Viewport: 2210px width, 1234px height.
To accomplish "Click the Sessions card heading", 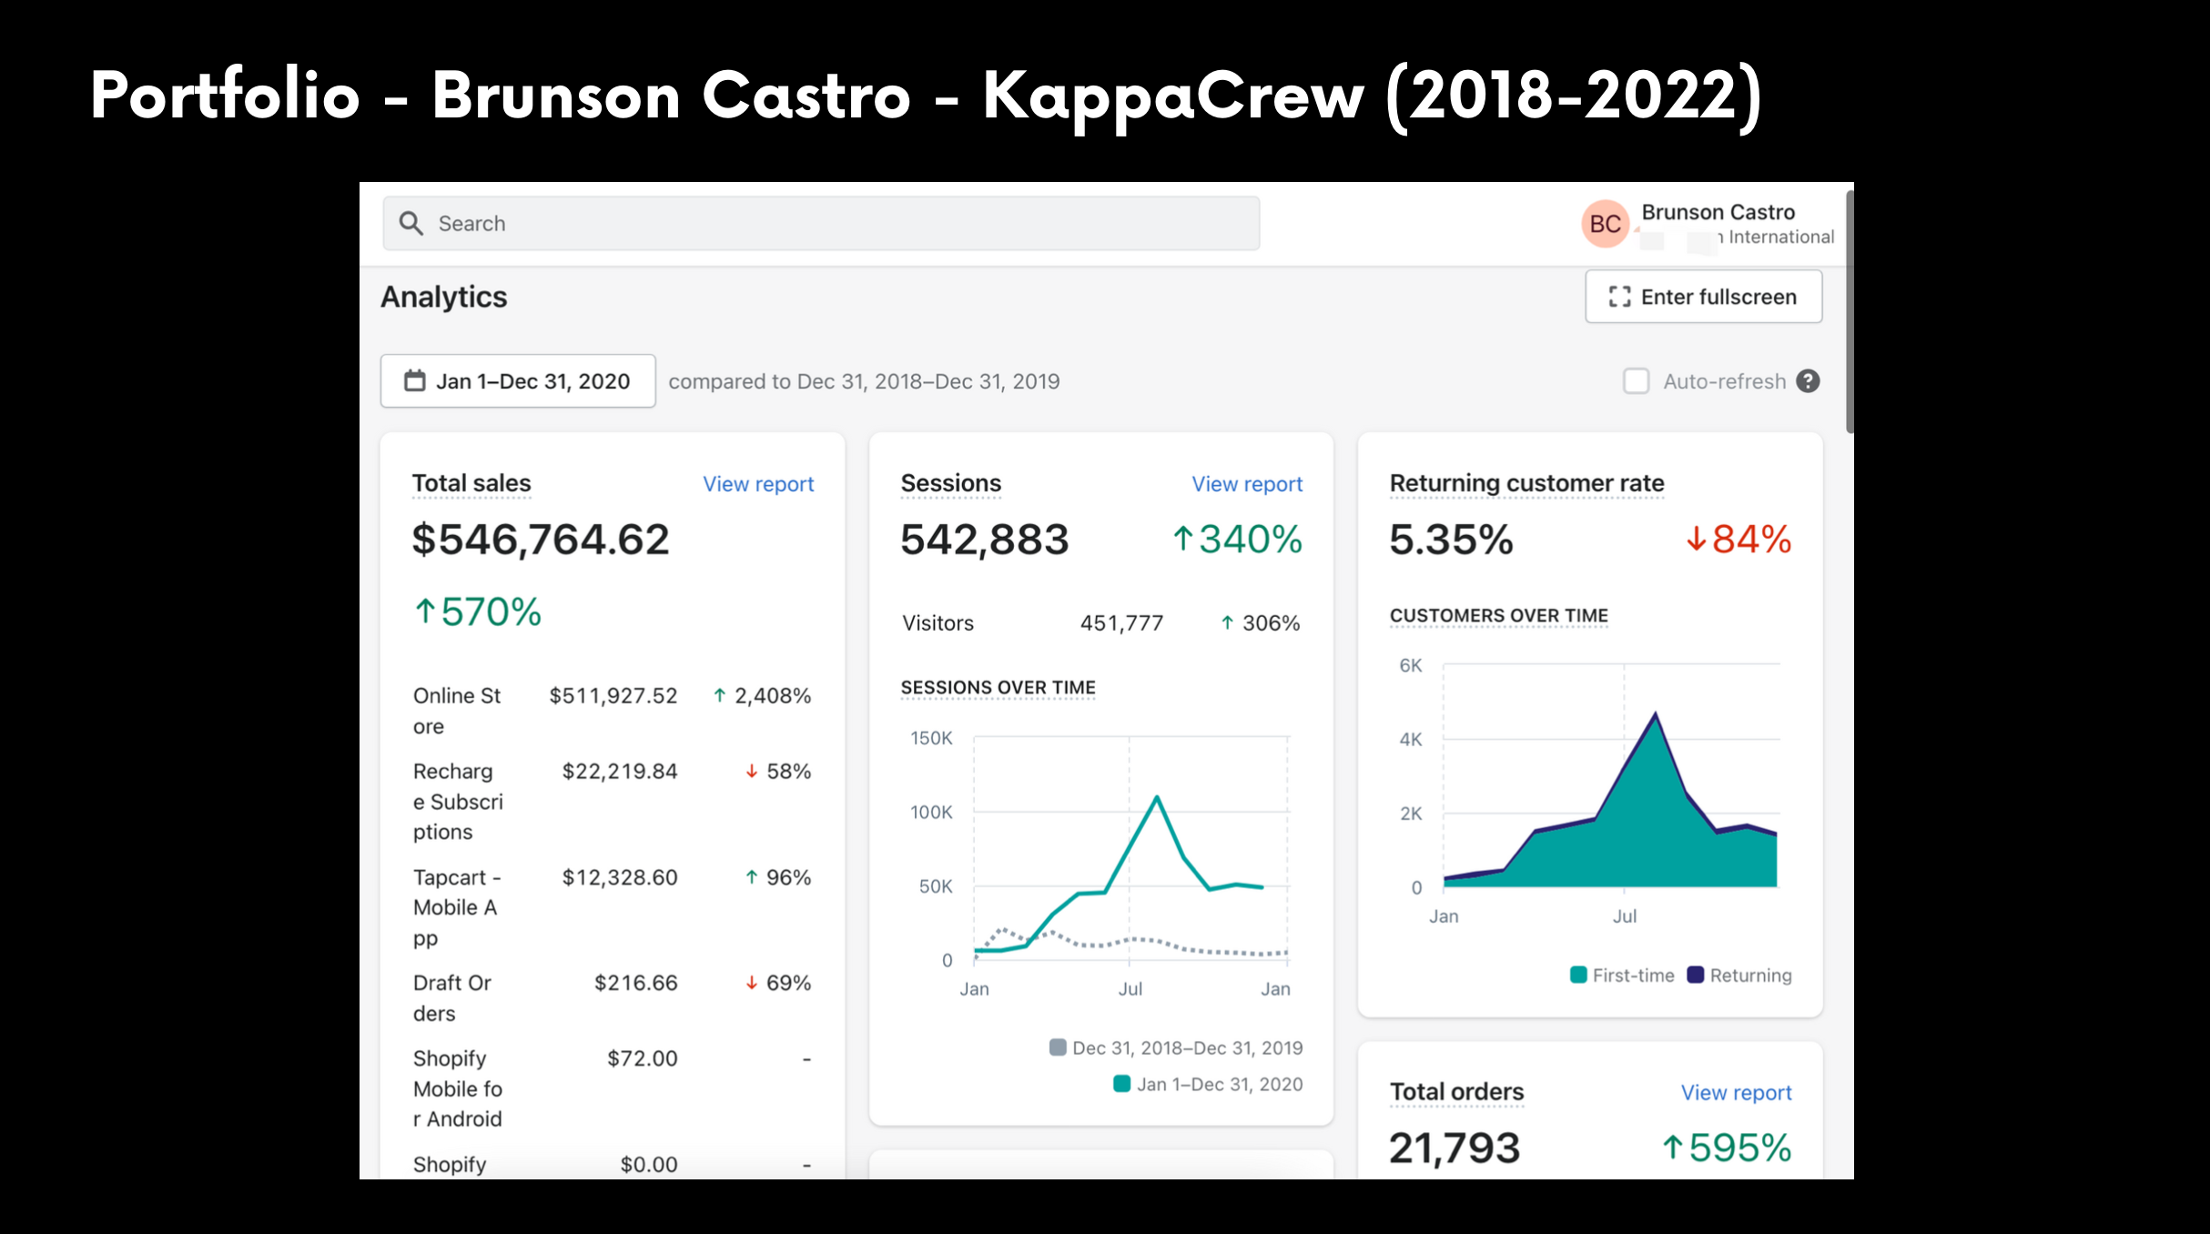I will point(950,483).
